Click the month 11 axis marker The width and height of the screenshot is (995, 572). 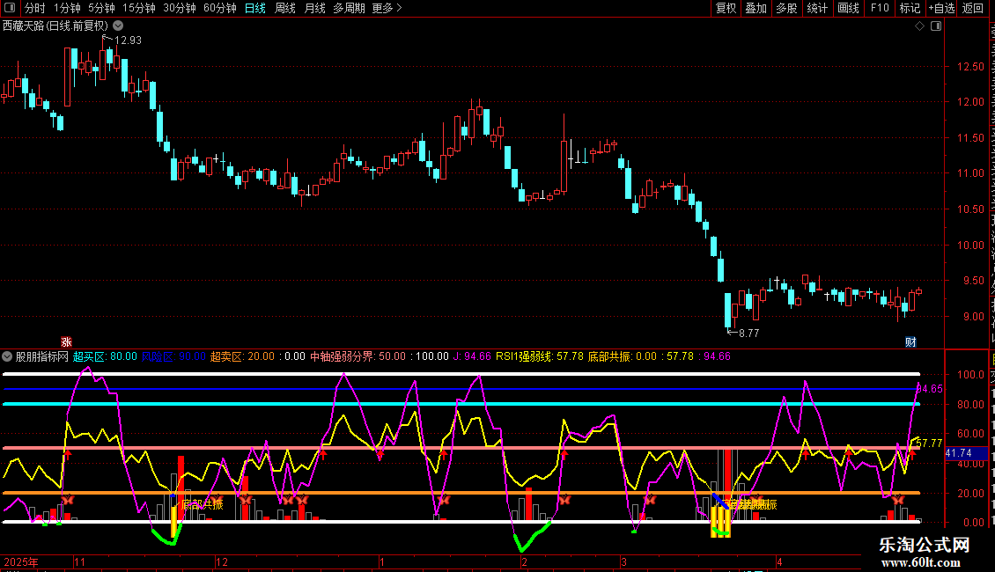click(x=79, y=561)
